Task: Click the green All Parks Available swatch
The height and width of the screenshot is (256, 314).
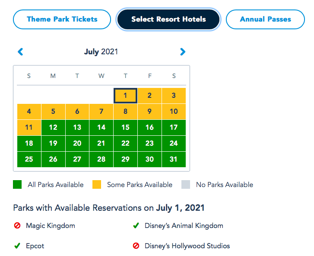Action: coord(17,185)
